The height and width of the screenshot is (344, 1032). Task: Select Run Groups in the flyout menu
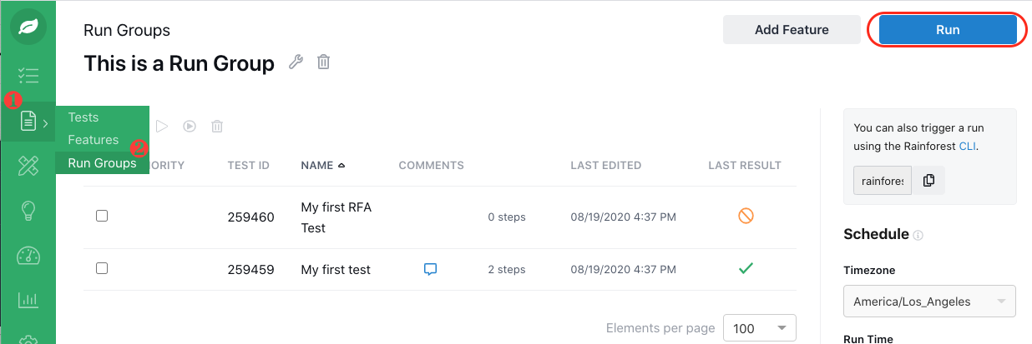coord(102,163)
